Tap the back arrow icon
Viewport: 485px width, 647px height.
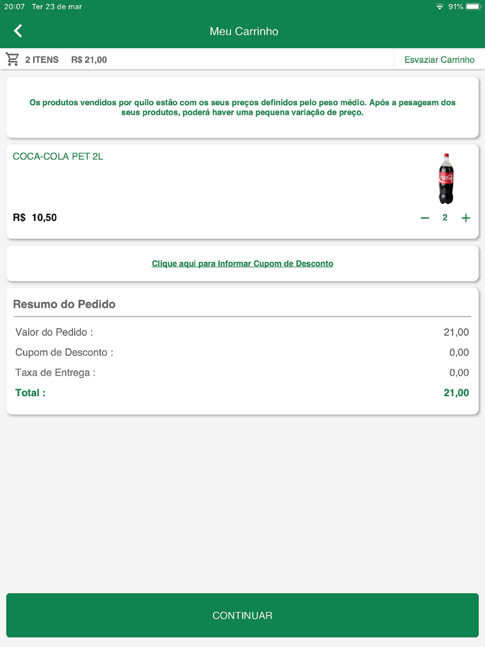18,31
